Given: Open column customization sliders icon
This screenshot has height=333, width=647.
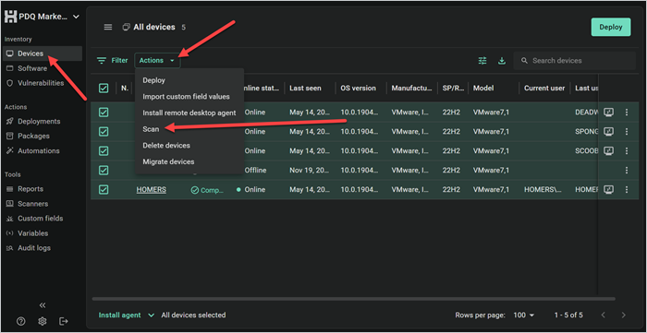Looking at the screenshot, I should [x=482, y=61].
